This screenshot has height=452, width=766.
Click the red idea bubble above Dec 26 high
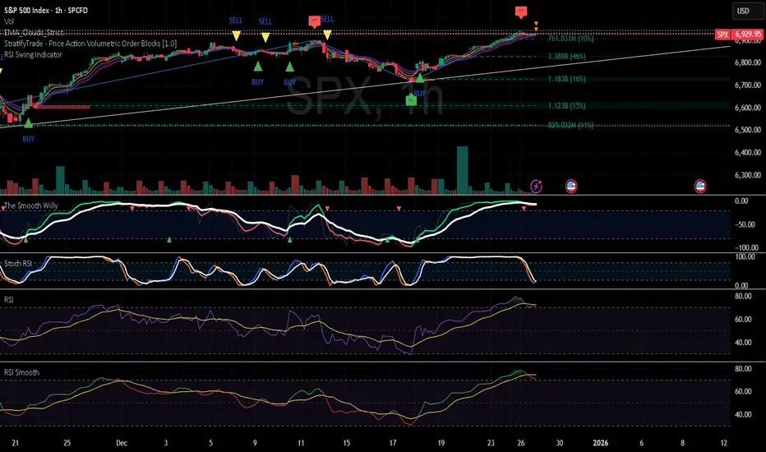click(x=521, y=12)
